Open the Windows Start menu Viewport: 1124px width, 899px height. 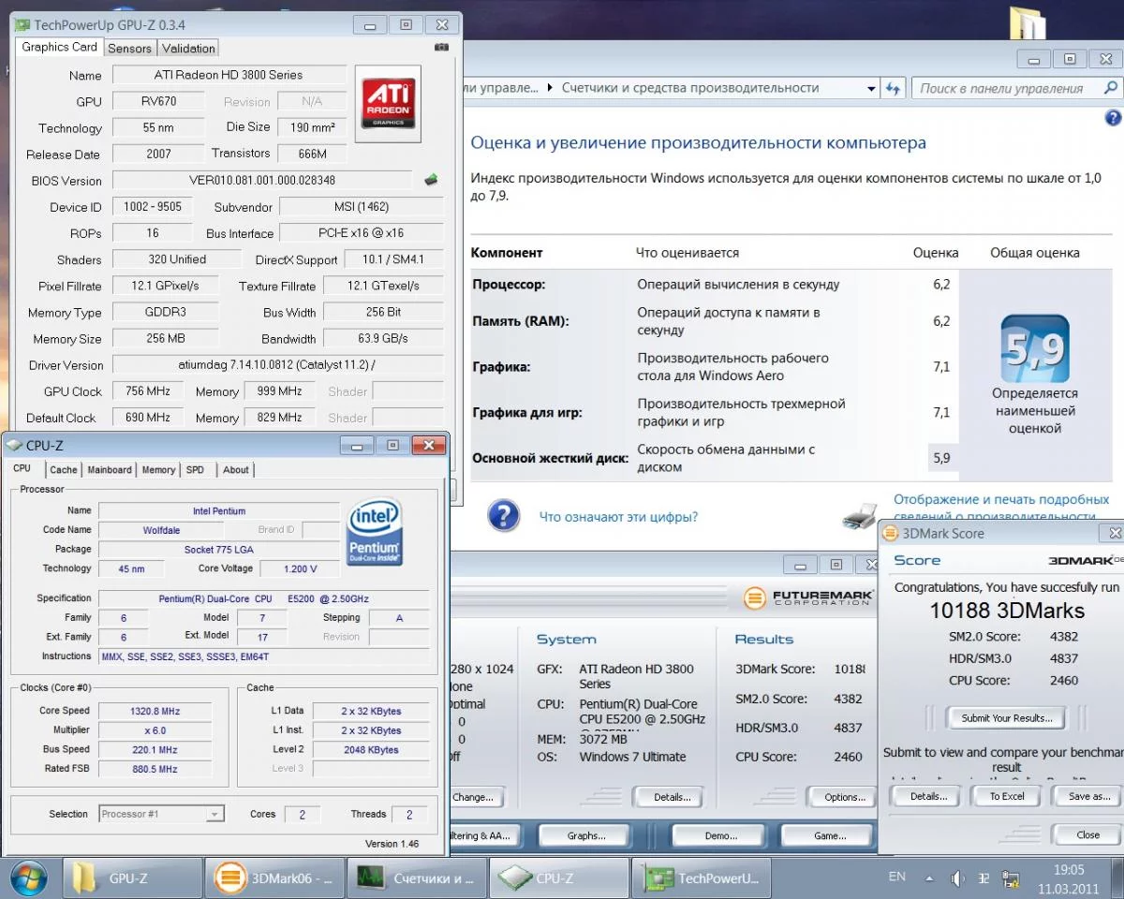pyautogui.click(x=27, y=877)
